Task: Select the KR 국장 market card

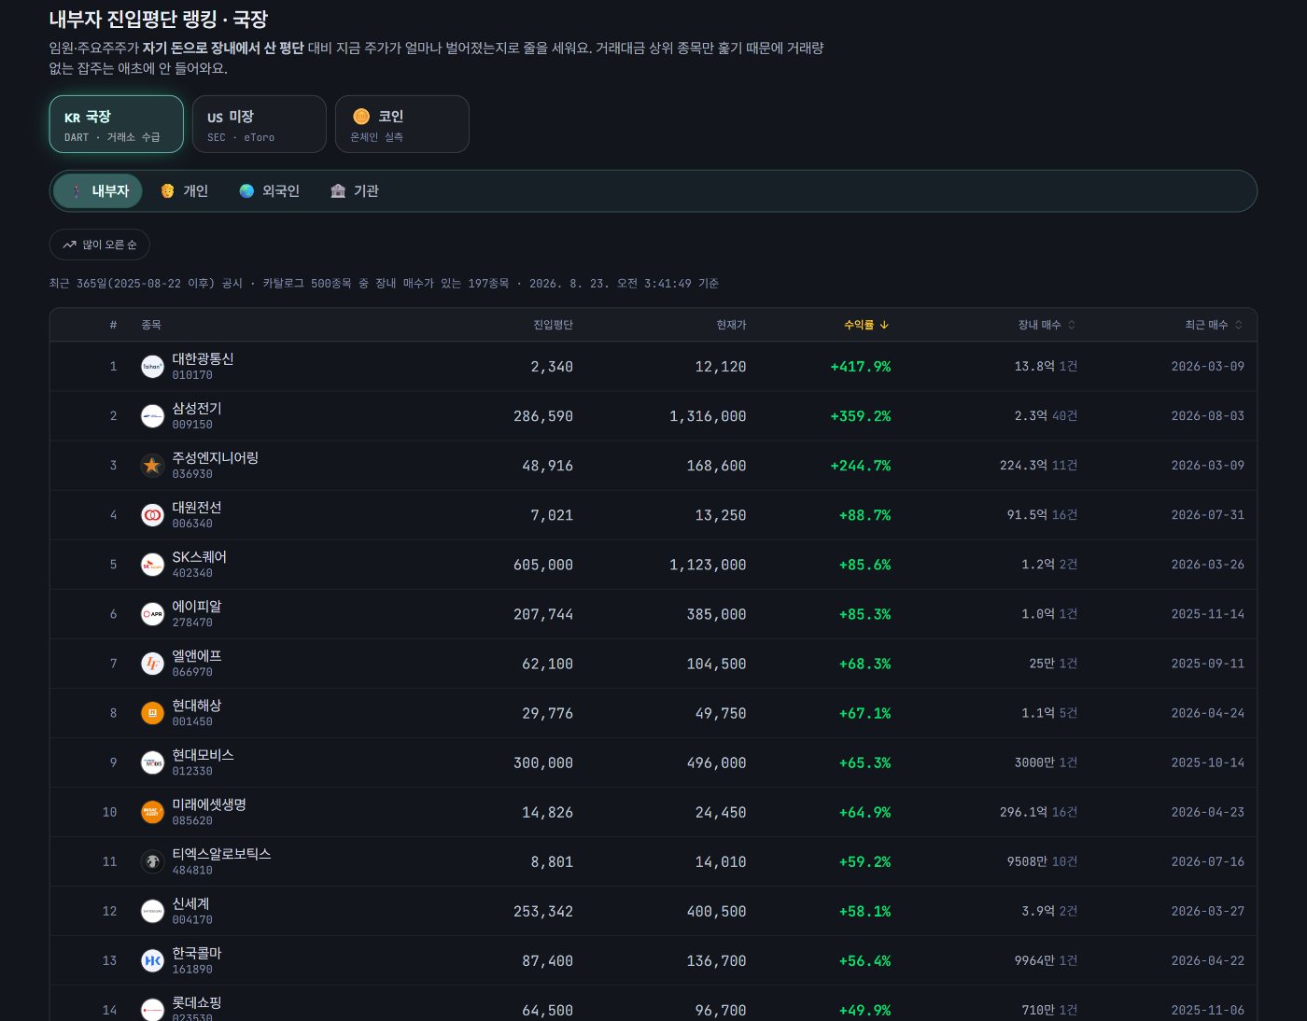Action: tap(117, 124)
